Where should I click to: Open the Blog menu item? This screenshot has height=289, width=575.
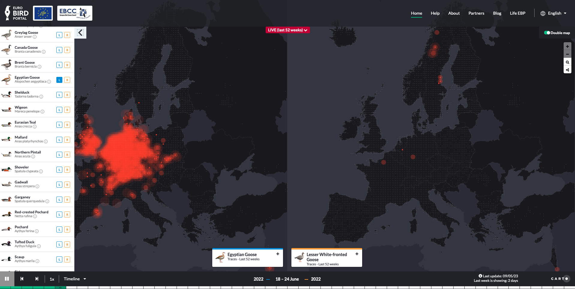click(x=497, y=13)
